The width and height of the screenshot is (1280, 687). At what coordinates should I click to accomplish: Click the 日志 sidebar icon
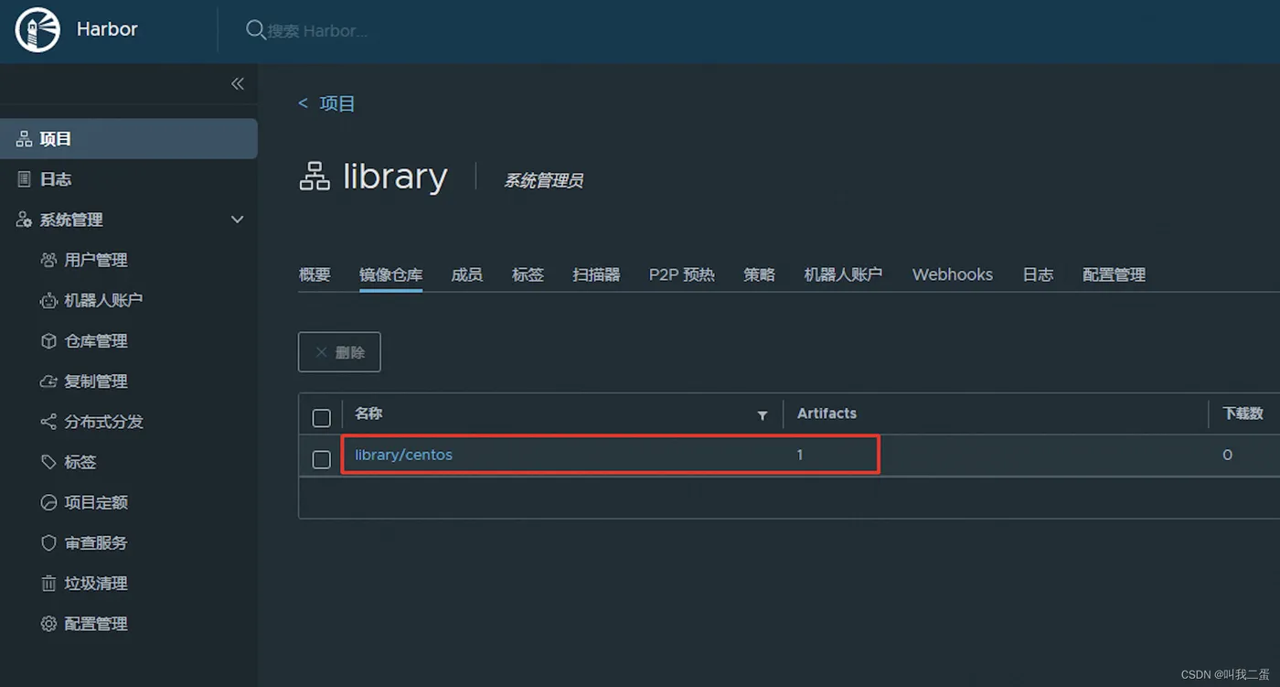25,179
